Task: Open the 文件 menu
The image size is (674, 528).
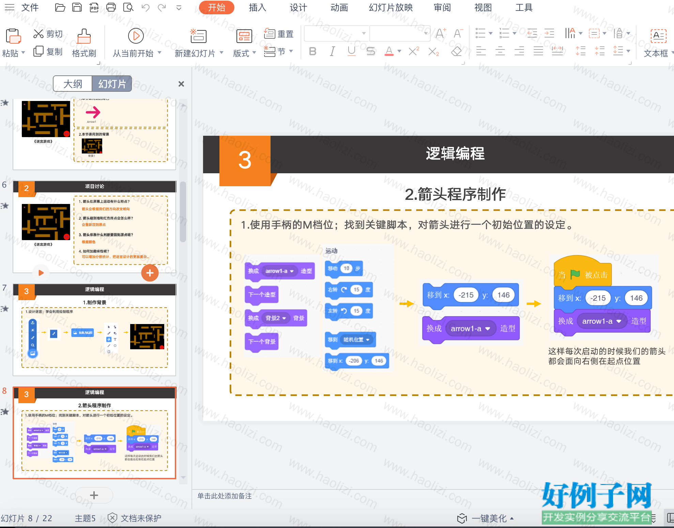Action: (x=30, y=8)
